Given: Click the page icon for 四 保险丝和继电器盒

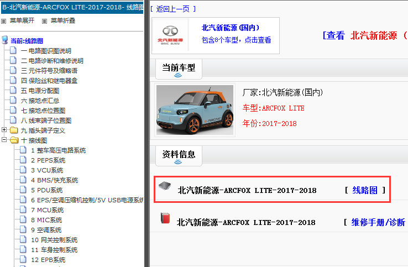Looking at the screenshot, I should click(x=13, y=80).
